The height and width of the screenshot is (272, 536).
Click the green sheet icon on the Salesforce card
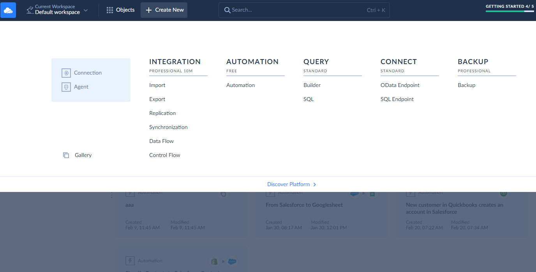[372, 193]
